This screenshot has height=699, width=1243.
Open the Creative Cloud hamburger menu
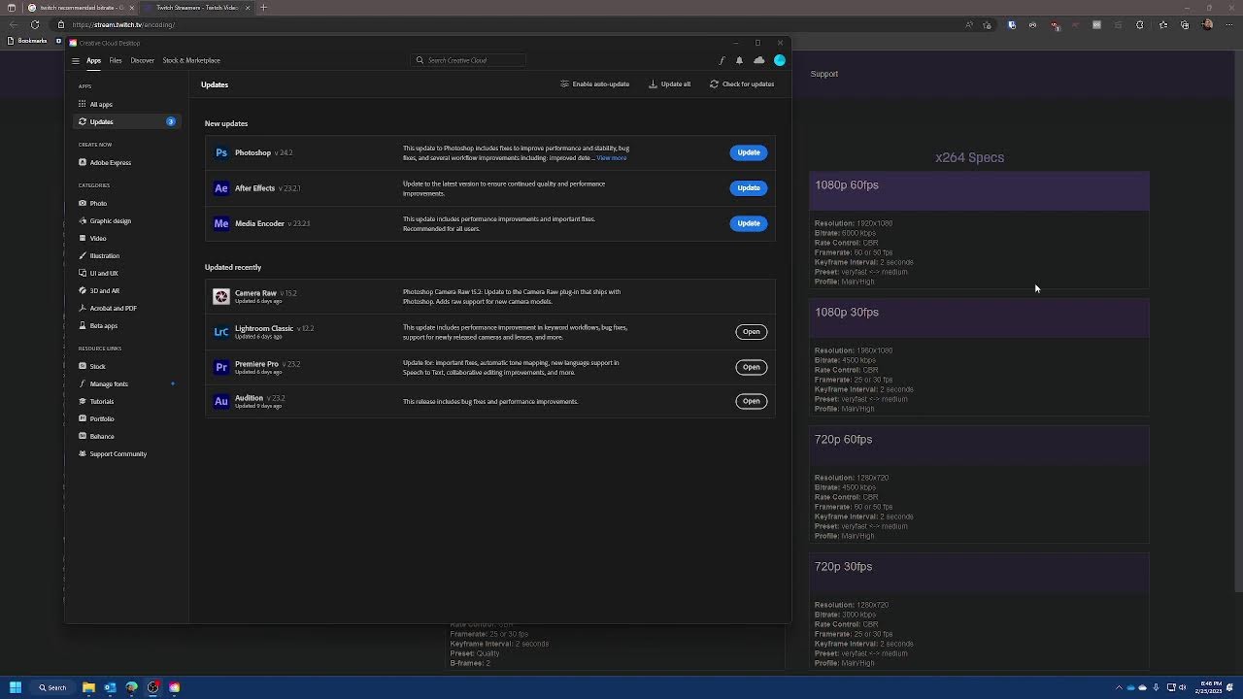click(x=76, y=61)
